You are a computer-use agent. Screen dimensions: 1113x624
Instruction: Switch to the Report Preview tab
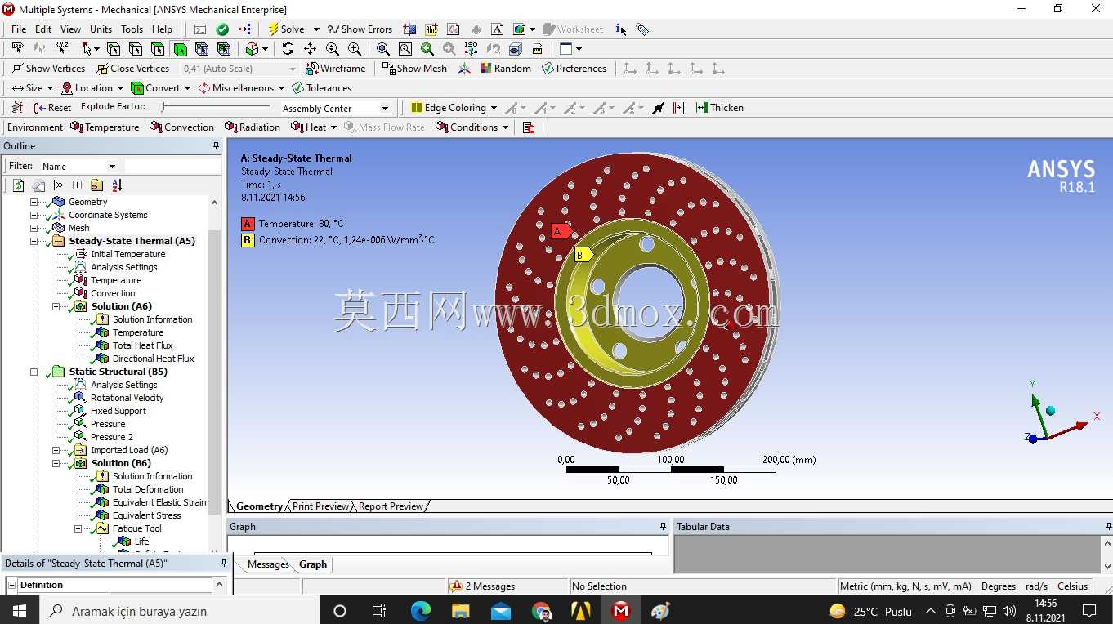click(x=391, y=506)
